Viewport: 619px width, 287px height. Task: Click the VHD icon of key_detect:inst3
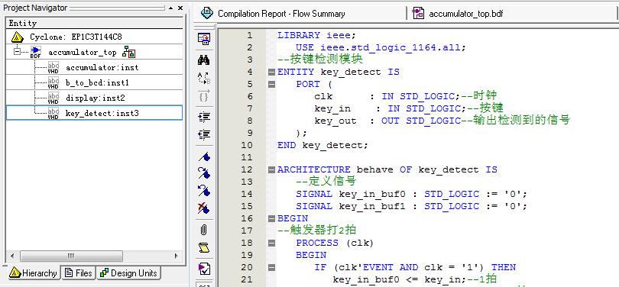click(x=53, y=113)
